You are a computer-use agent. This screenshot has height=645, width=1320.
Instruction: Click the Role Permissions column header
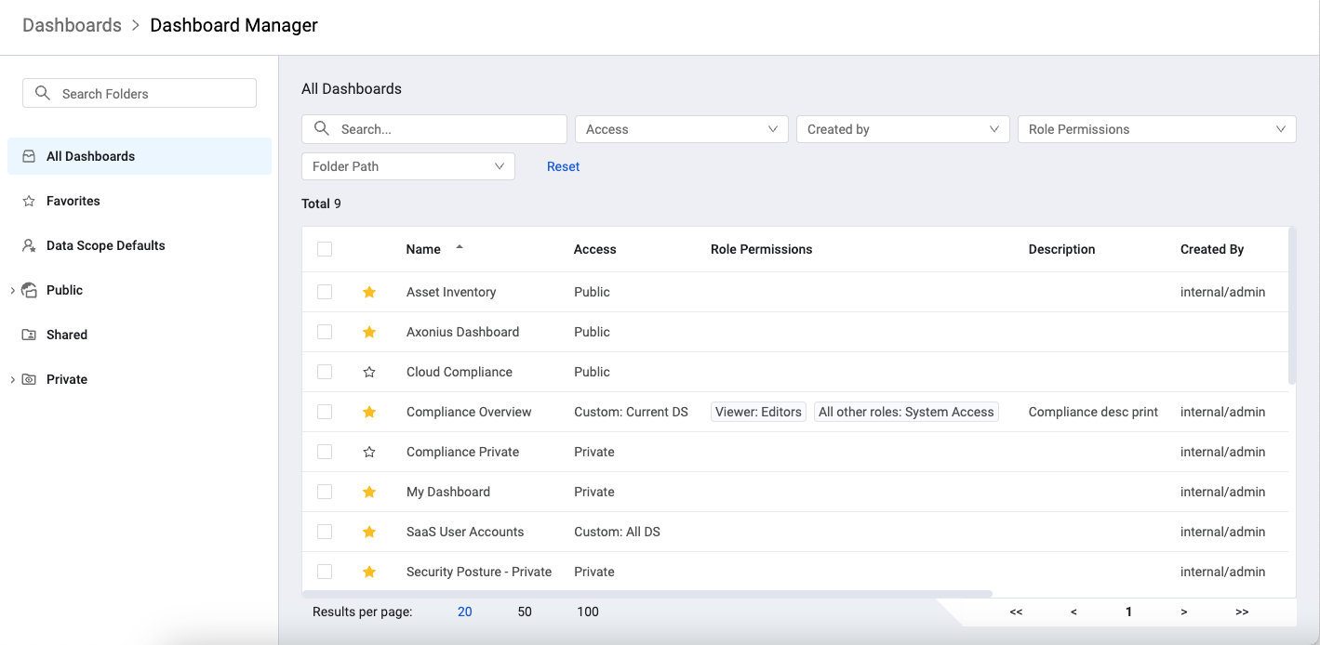[x=762, y=249]
